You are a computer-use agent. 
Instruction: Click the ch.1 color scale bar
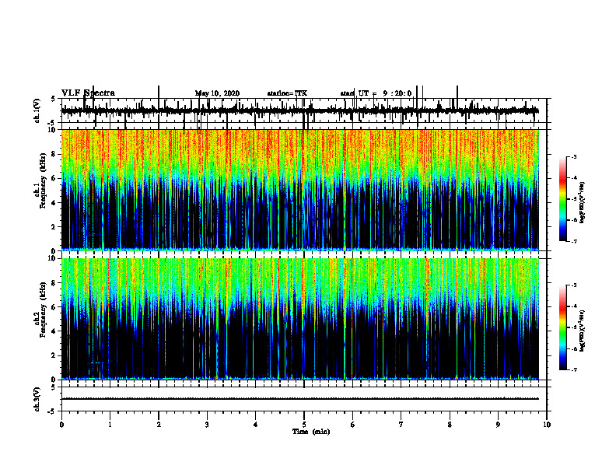point(563,199)
